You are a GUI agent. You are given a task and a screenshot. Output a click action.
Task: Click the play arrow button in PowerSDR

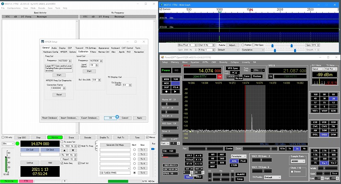click(x=175, y=92)
